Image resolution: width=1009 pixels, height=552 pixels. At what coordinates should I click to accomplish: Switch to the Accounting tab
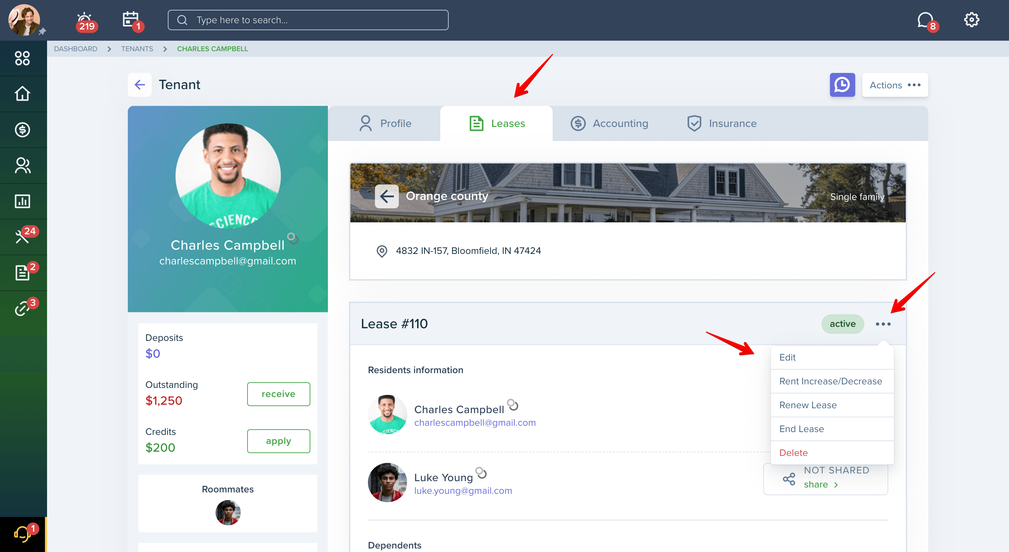609,123
